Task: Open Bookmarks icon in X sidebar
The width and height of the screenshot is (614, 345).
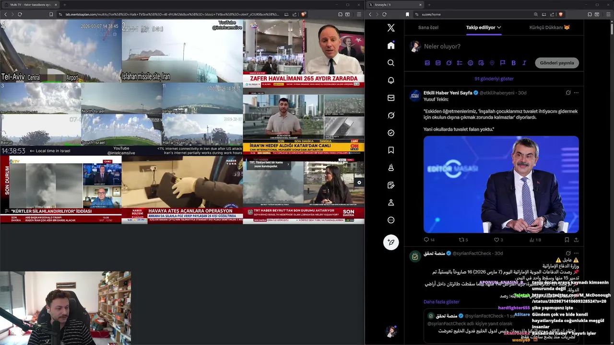Action: [x=391, y=150]
